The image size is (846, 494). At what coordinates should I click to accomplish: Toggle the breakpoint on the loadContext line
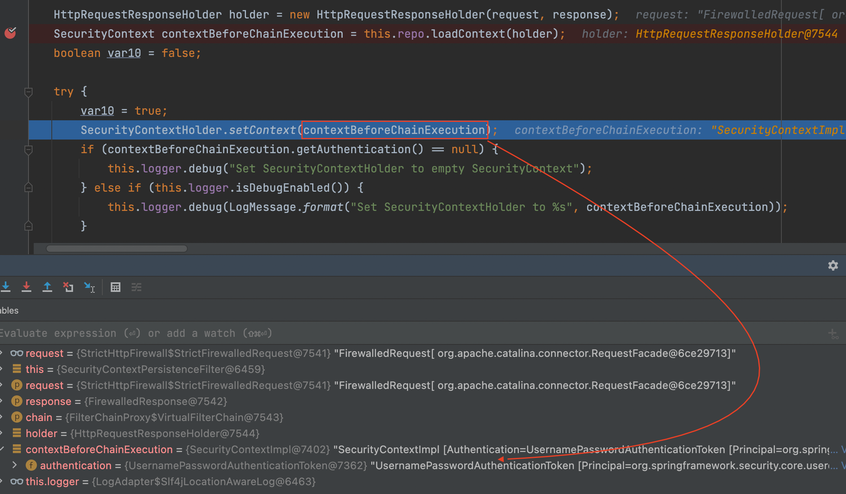[x=10, y=33]
